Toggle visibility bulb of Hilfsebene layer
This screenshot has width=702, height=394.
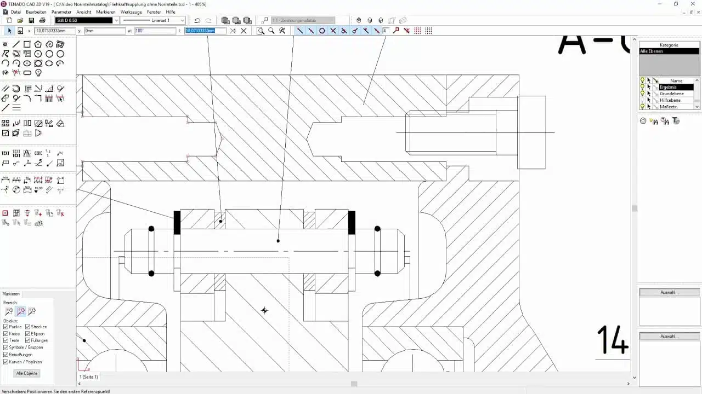[642, 100]
